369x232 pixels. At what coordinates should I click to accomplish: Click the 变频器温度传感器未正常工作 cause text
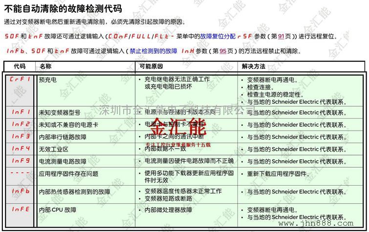coord(183,192)
